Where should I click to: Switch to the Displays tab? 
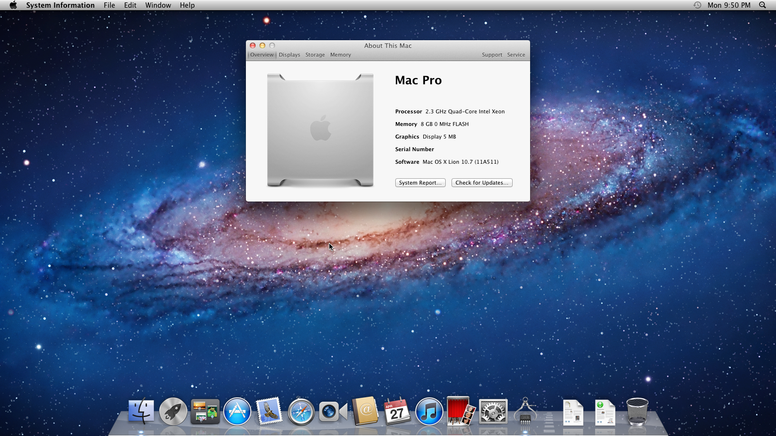[x=290, y=55]
